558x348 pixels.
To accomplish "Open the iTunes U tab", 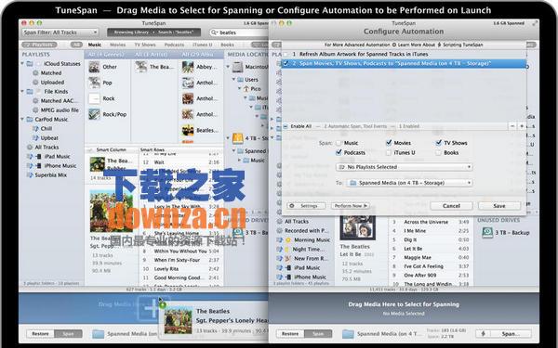I will (x=203, y=45).
